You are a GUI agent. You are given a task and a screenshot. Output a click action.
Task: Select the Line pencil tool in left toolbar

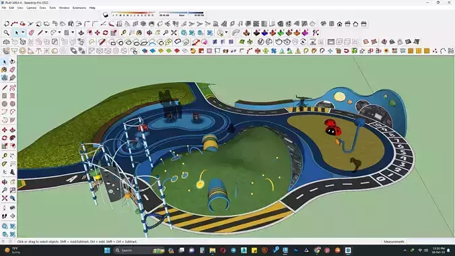coord(4,88)
